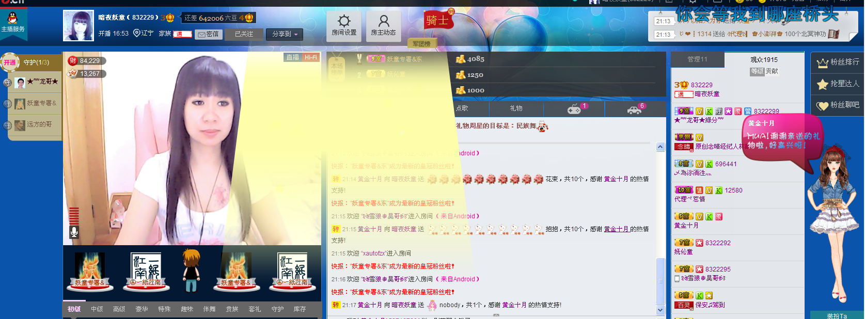Viewport: 865px width, 319px height.
Task: Select the 套礼 gift tab
Action: coord(255,309)
